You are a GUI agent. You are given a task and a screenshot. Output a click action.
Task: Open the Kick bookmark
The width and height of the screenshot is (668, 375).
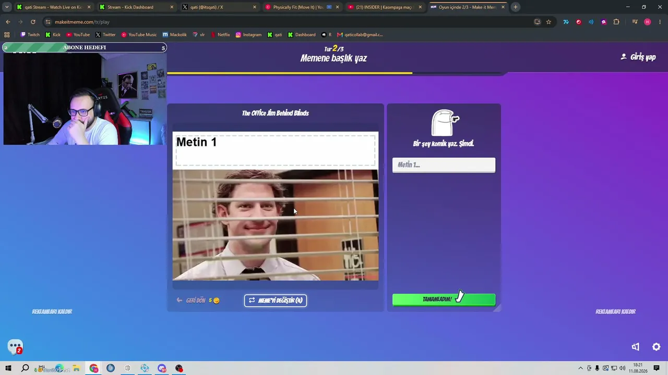click(x=53, y=35)
